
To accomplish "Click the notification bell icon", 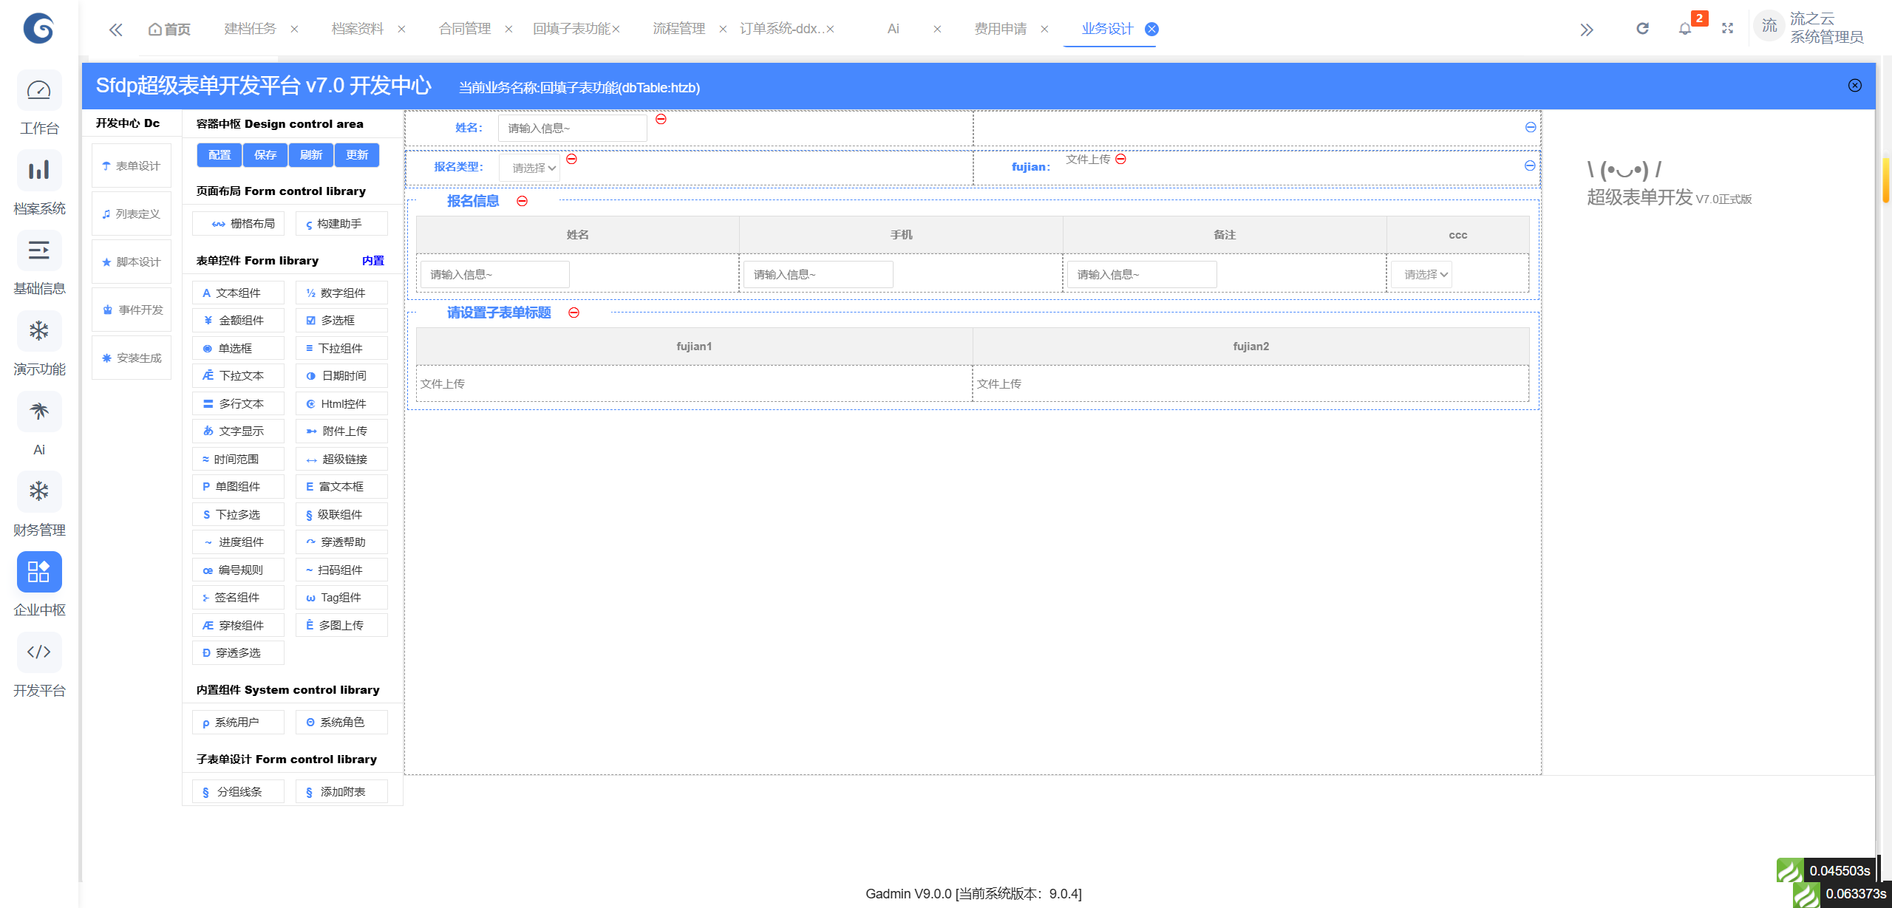I will pos(1684,29).
